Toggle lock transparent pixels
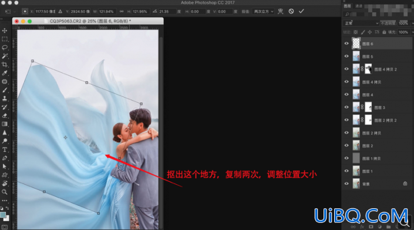 (356, 32)
